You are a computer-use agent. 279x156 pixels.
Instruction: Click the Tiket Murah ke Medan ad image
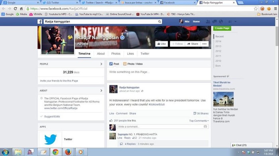pos(223,99)
